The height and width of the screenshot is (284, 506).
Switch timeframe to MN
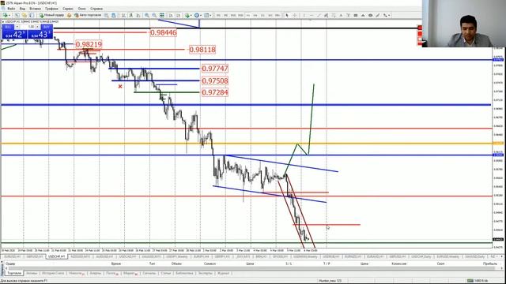click(x=277, y=15)
